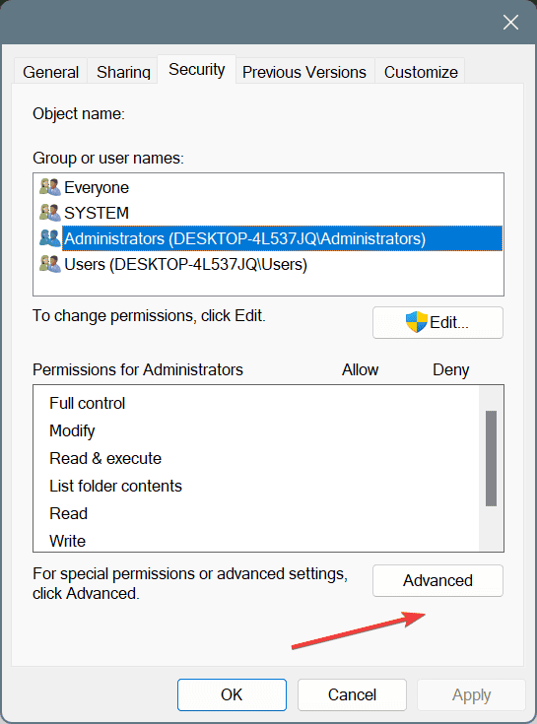Confirm the dialog with OK

pyautogui.click(x=232, y=694)
